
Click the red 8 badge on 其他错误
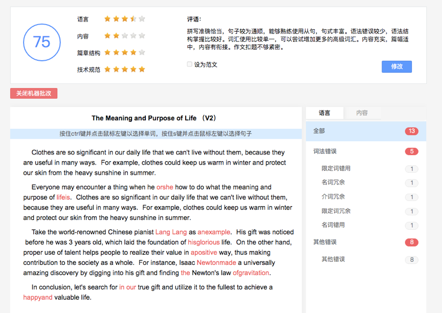click(412, 242)
